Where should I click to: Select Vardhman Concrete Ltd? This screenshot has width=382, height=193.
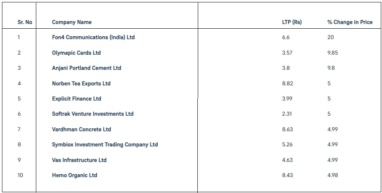[81, 129]
